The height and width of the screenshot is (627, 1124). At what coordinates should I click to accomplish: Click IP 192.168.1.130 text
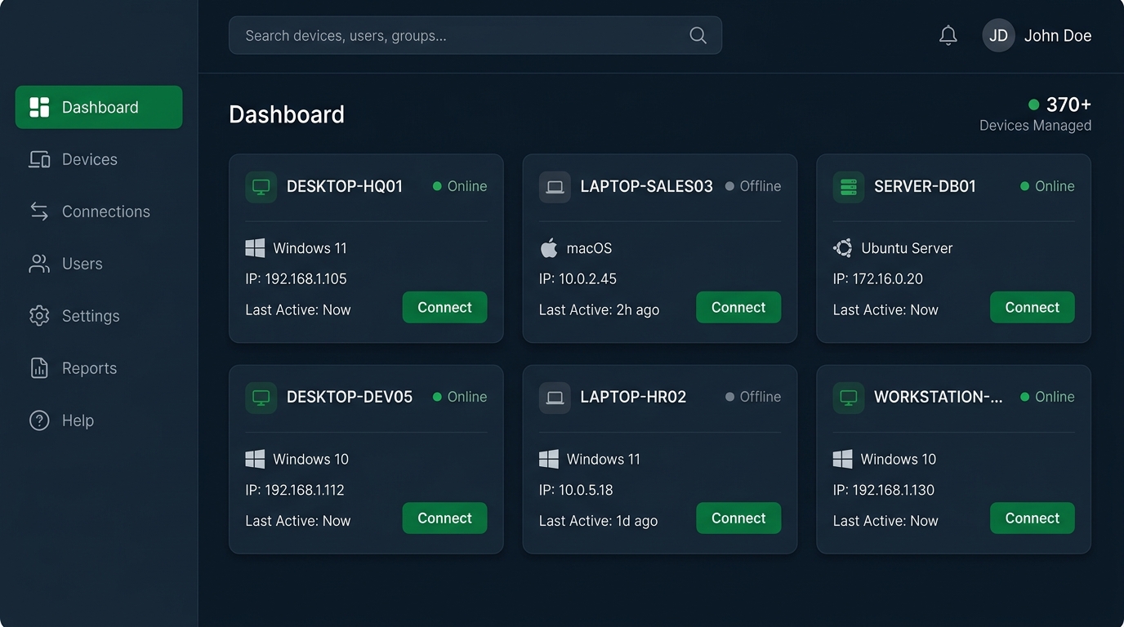[884, 491]
